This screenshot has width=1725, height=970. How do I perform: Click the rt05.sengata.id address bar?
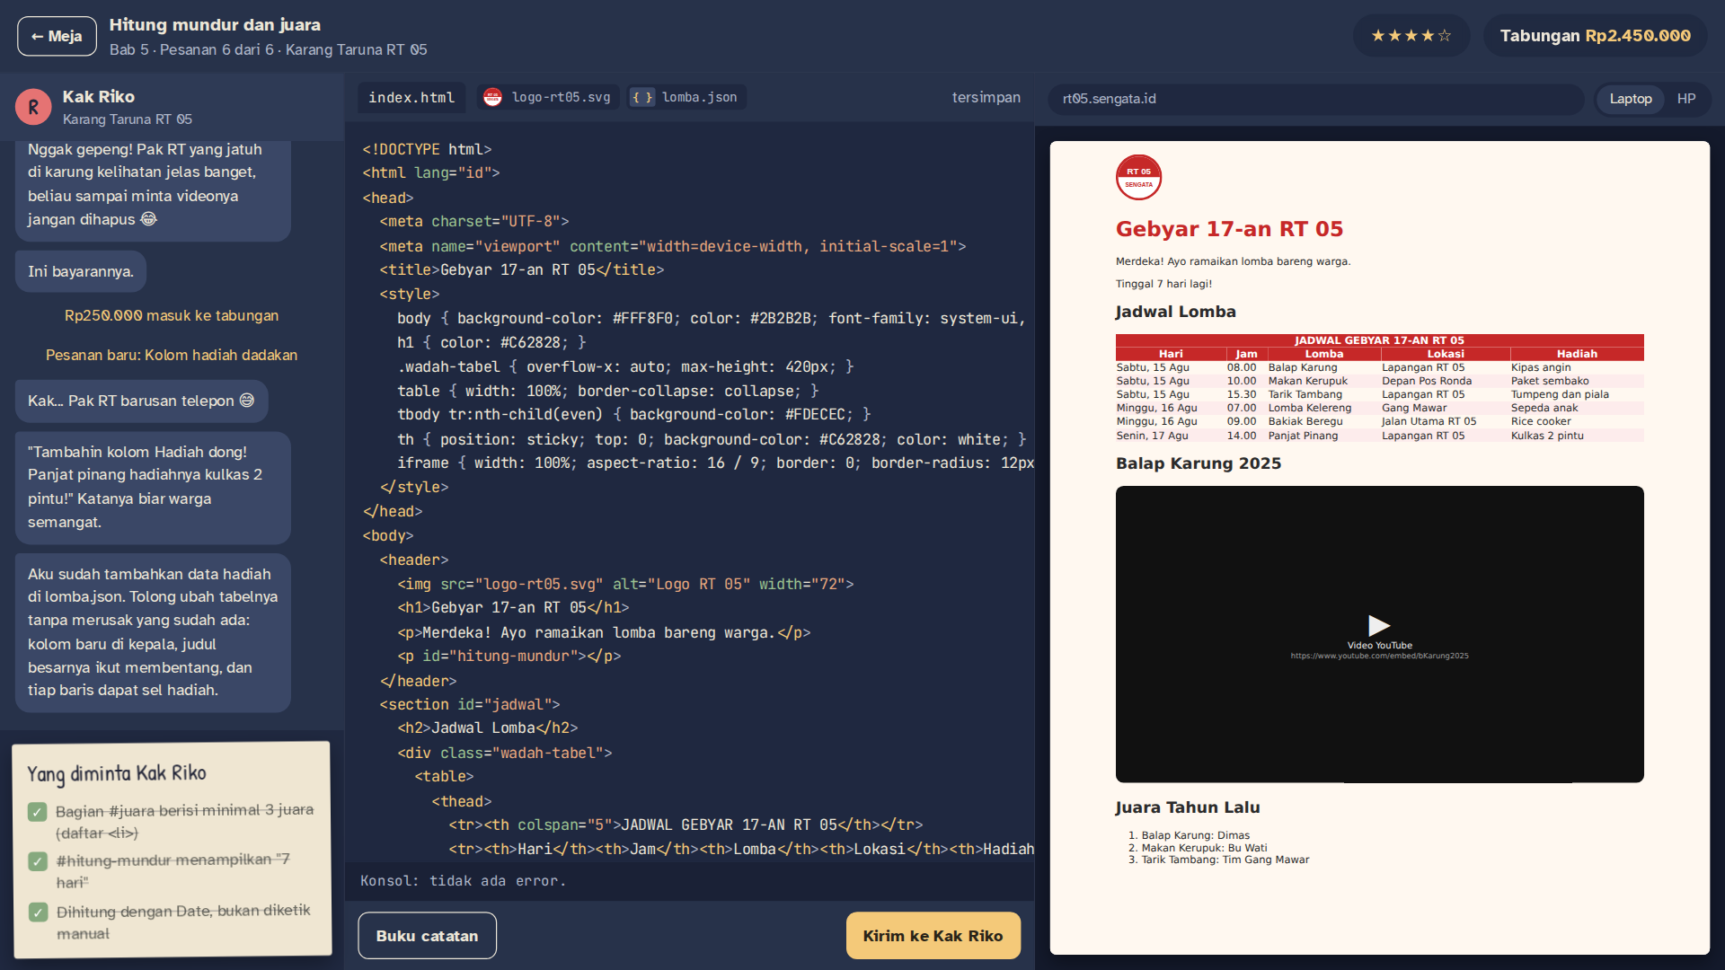coord(1315,99)
